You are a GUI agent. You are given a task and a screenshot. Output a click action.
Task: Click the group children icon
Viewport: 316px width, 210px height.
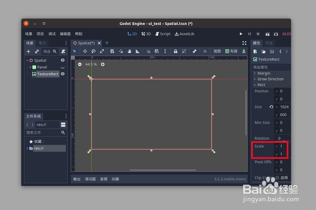click(x=184, y=51)
